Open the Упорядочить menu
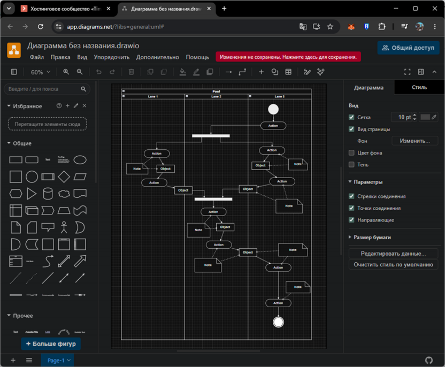 tap(112, 57)
